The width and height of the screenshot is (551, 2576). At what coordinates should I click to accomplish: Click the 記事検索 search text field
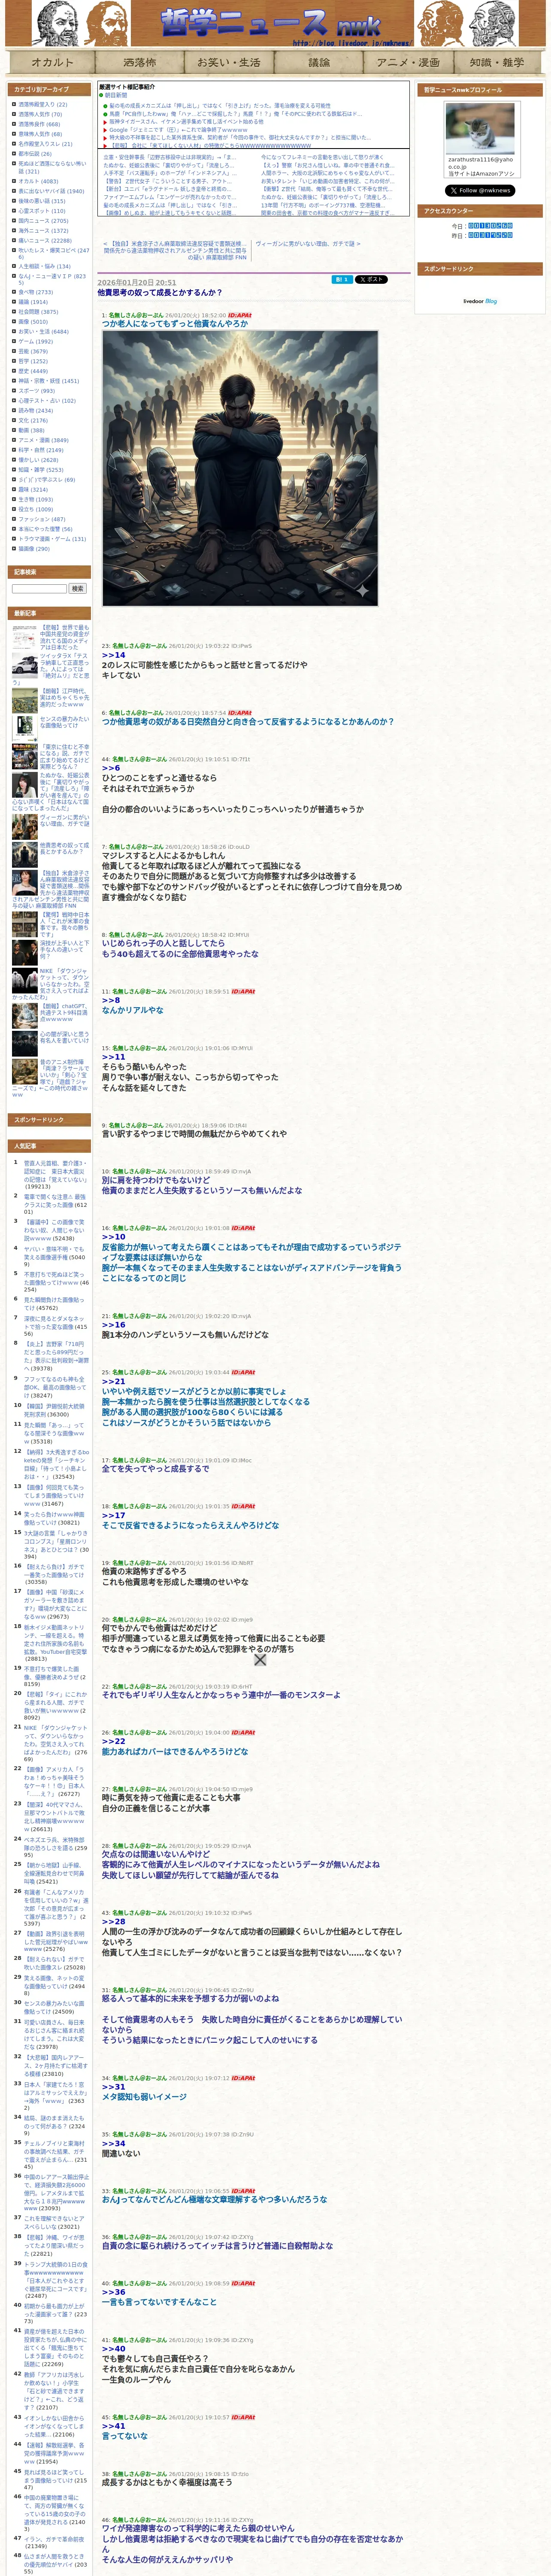click(39, 589)
